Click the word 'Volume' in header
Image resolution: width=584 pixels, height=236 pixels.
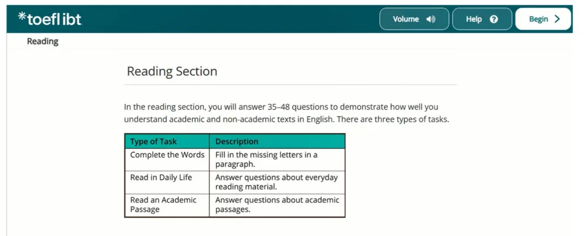406,19
